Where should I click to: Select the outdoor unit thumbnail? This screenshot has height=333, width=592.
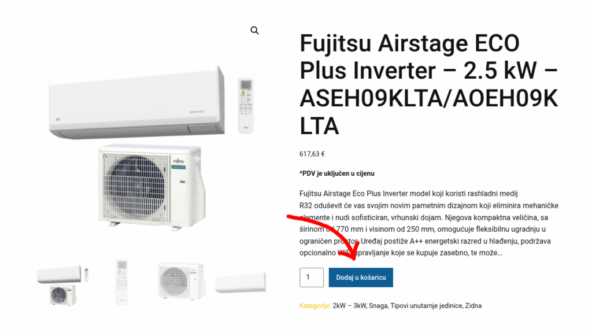182,281
